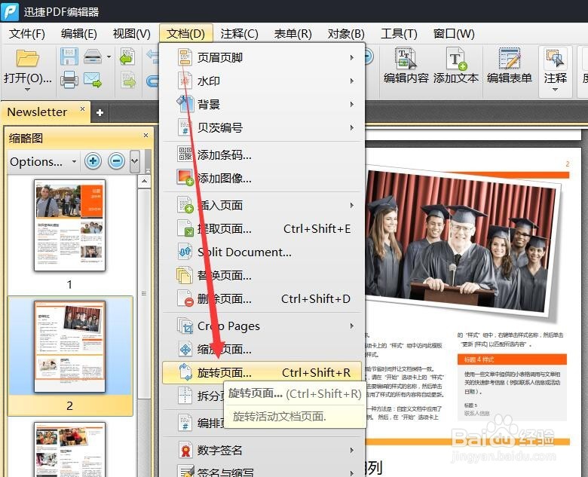Add a new tab with plus button
Image resolution: width=588 pixels, height=477 pixels.
click(x=100, y=112)
